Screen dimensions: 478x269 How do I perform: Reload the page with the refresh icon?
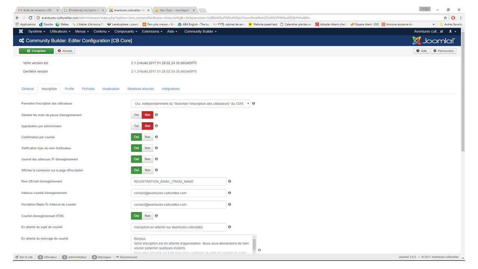pos(31,18)
